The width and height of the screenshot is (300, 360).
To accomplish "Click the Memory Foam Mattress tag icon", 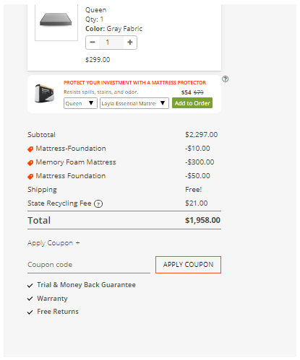I will 30,163.
